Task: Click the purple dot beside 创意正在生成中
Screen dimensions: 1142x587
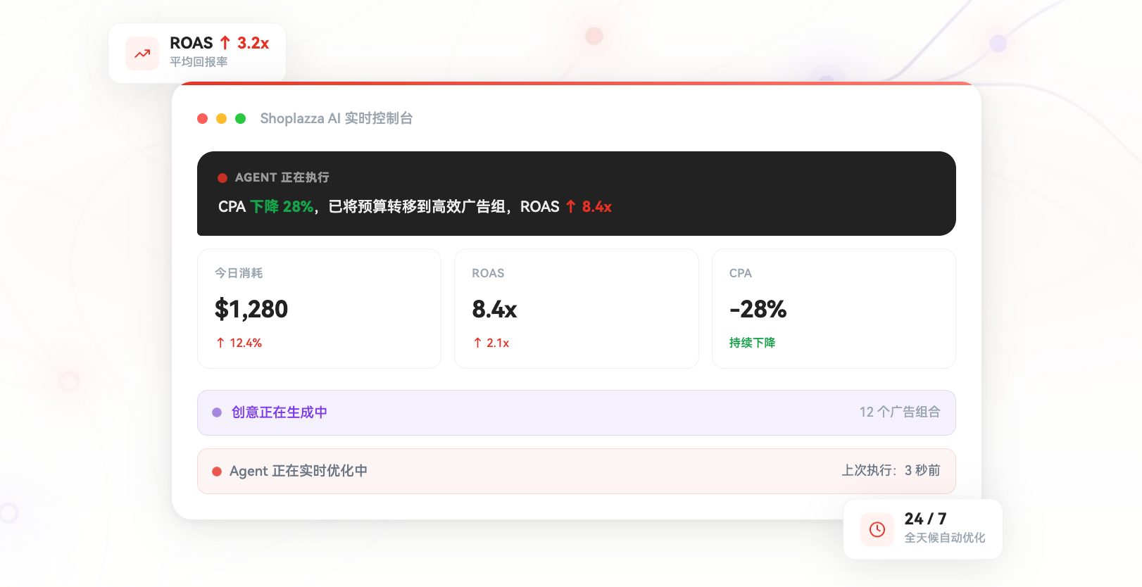Action: (217, 412)
